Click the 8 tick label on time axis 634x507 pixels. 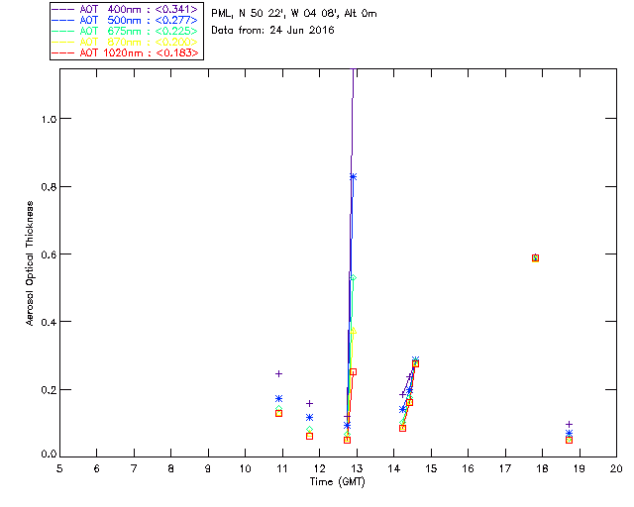(x=171, y=468)
